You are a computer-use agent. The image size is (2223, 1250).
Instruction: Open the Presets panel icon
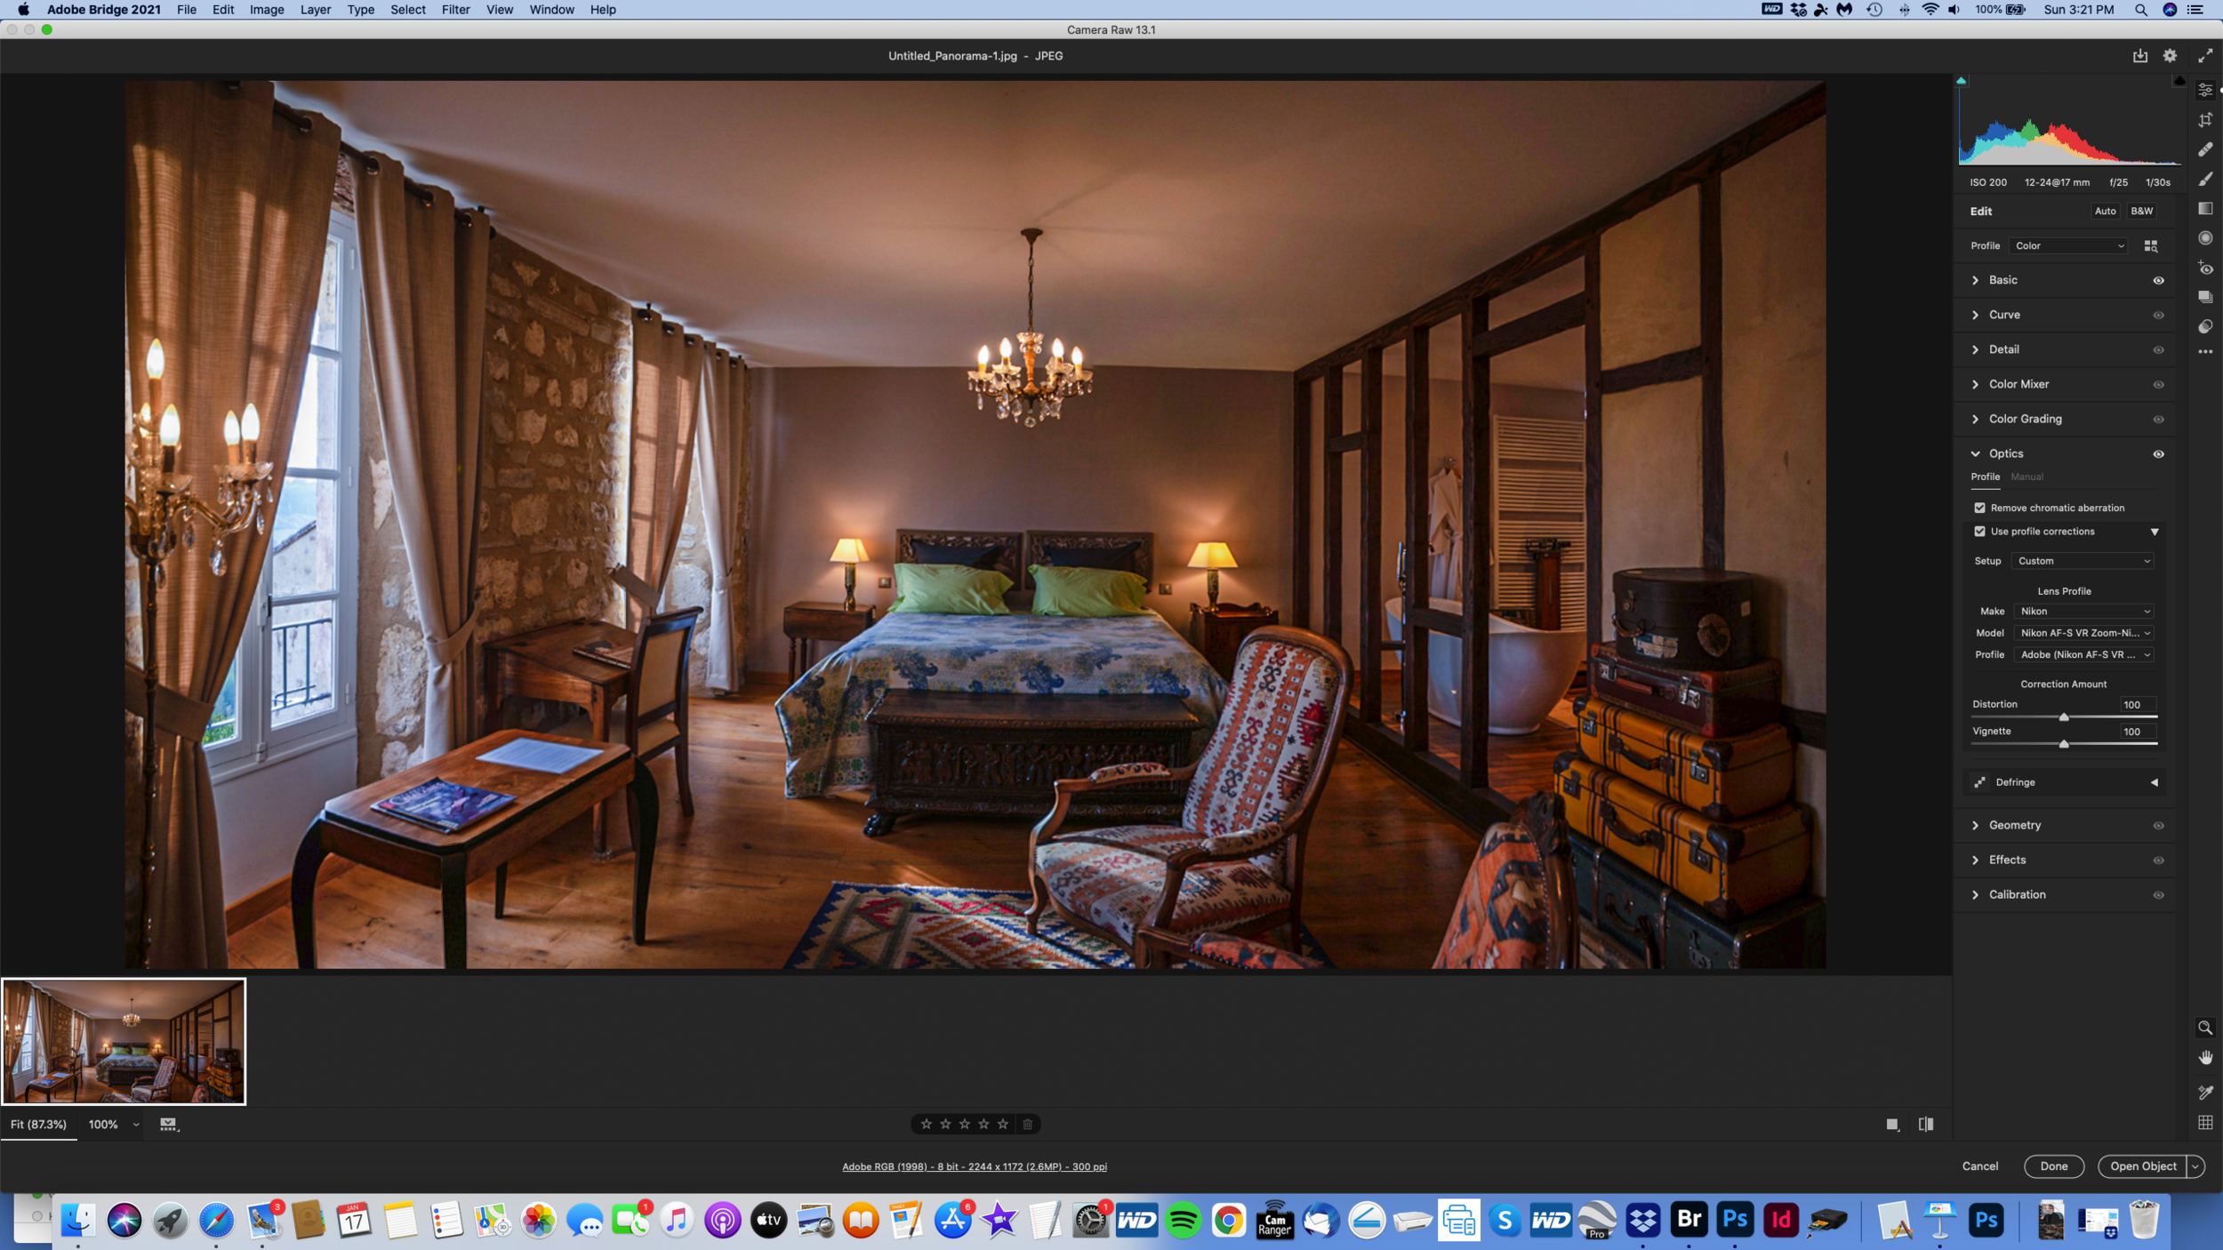point(2205,326)
